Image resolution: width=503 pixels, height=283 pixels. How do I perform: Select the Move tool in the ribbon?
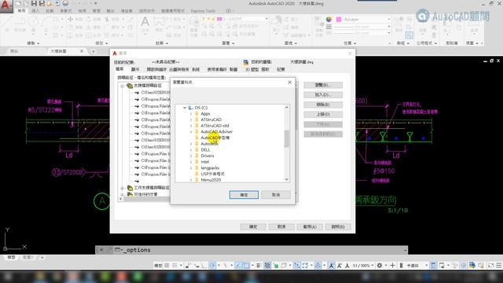[x=70, y=19]
